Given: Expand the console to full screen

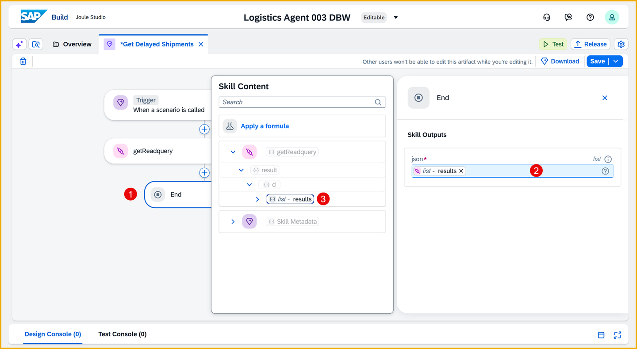Looking at the screenshot, I should tap(618, 335).
